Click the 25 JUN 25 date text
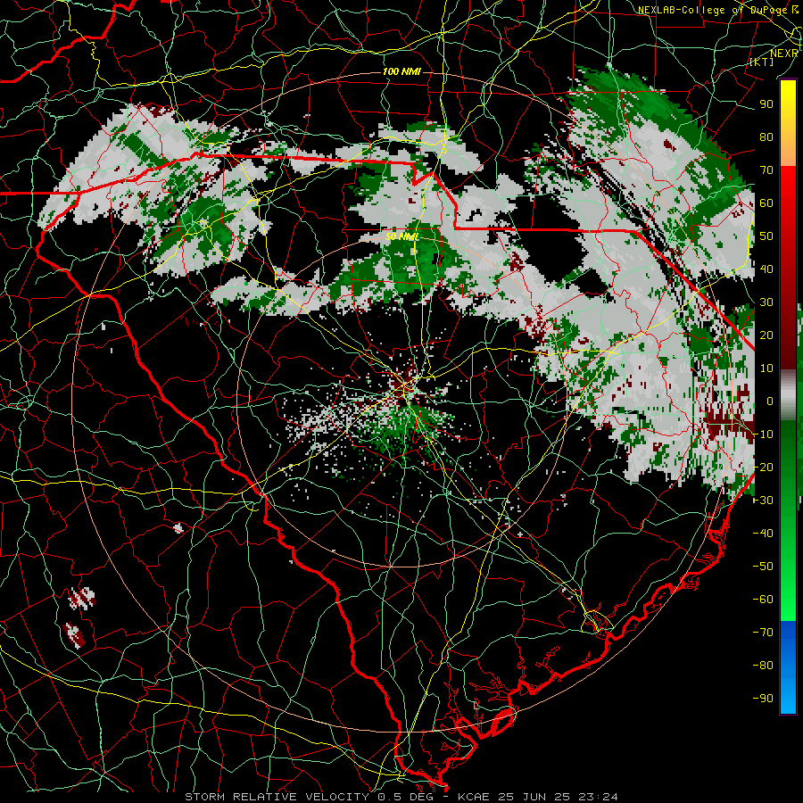This screenshot has height=803, width=803. (535, 797)
